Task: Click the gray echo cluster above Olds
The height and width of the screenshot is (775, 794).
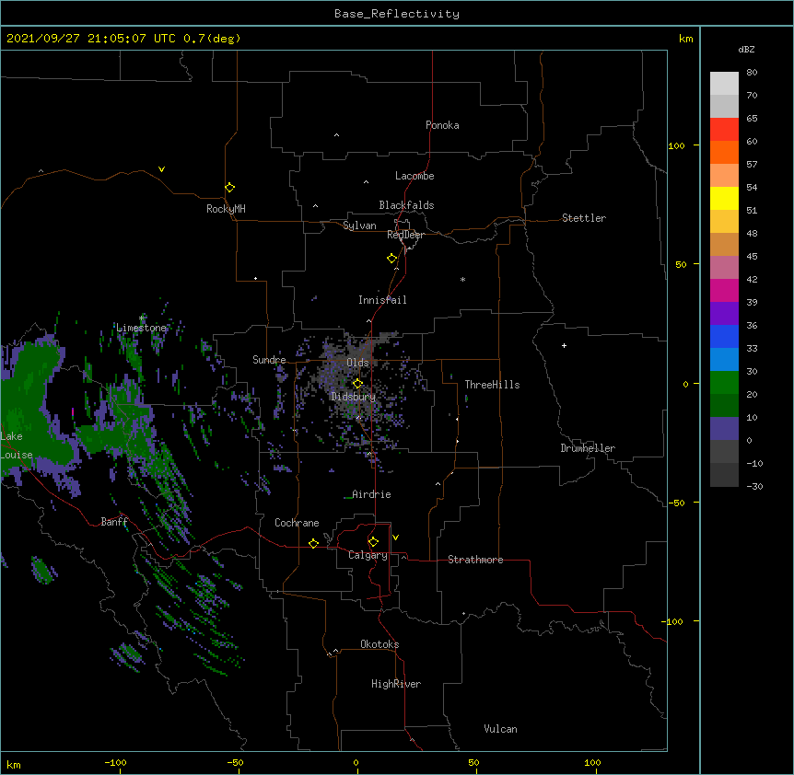Action: click(355, 348)
